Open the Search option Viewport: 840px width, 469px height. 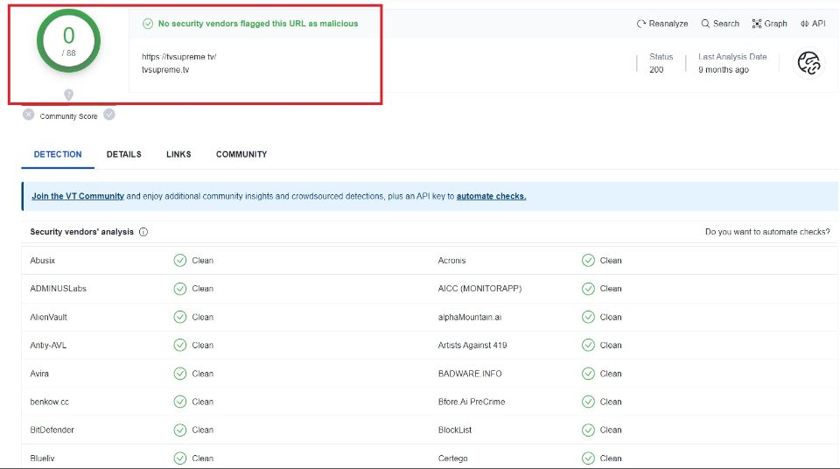tap(720, 24)
